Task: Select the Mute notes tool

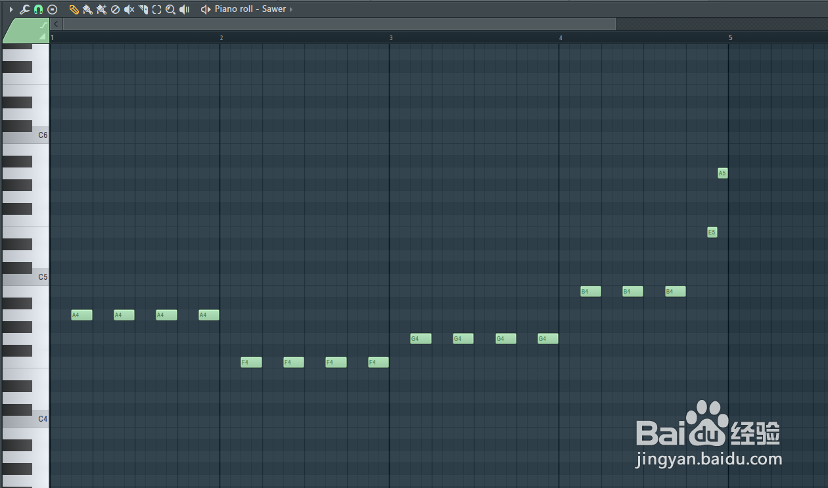Action: tap(127, 9)
